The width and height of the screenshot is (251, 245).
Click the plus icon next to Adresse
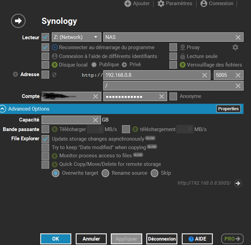(x=15, y=74)
